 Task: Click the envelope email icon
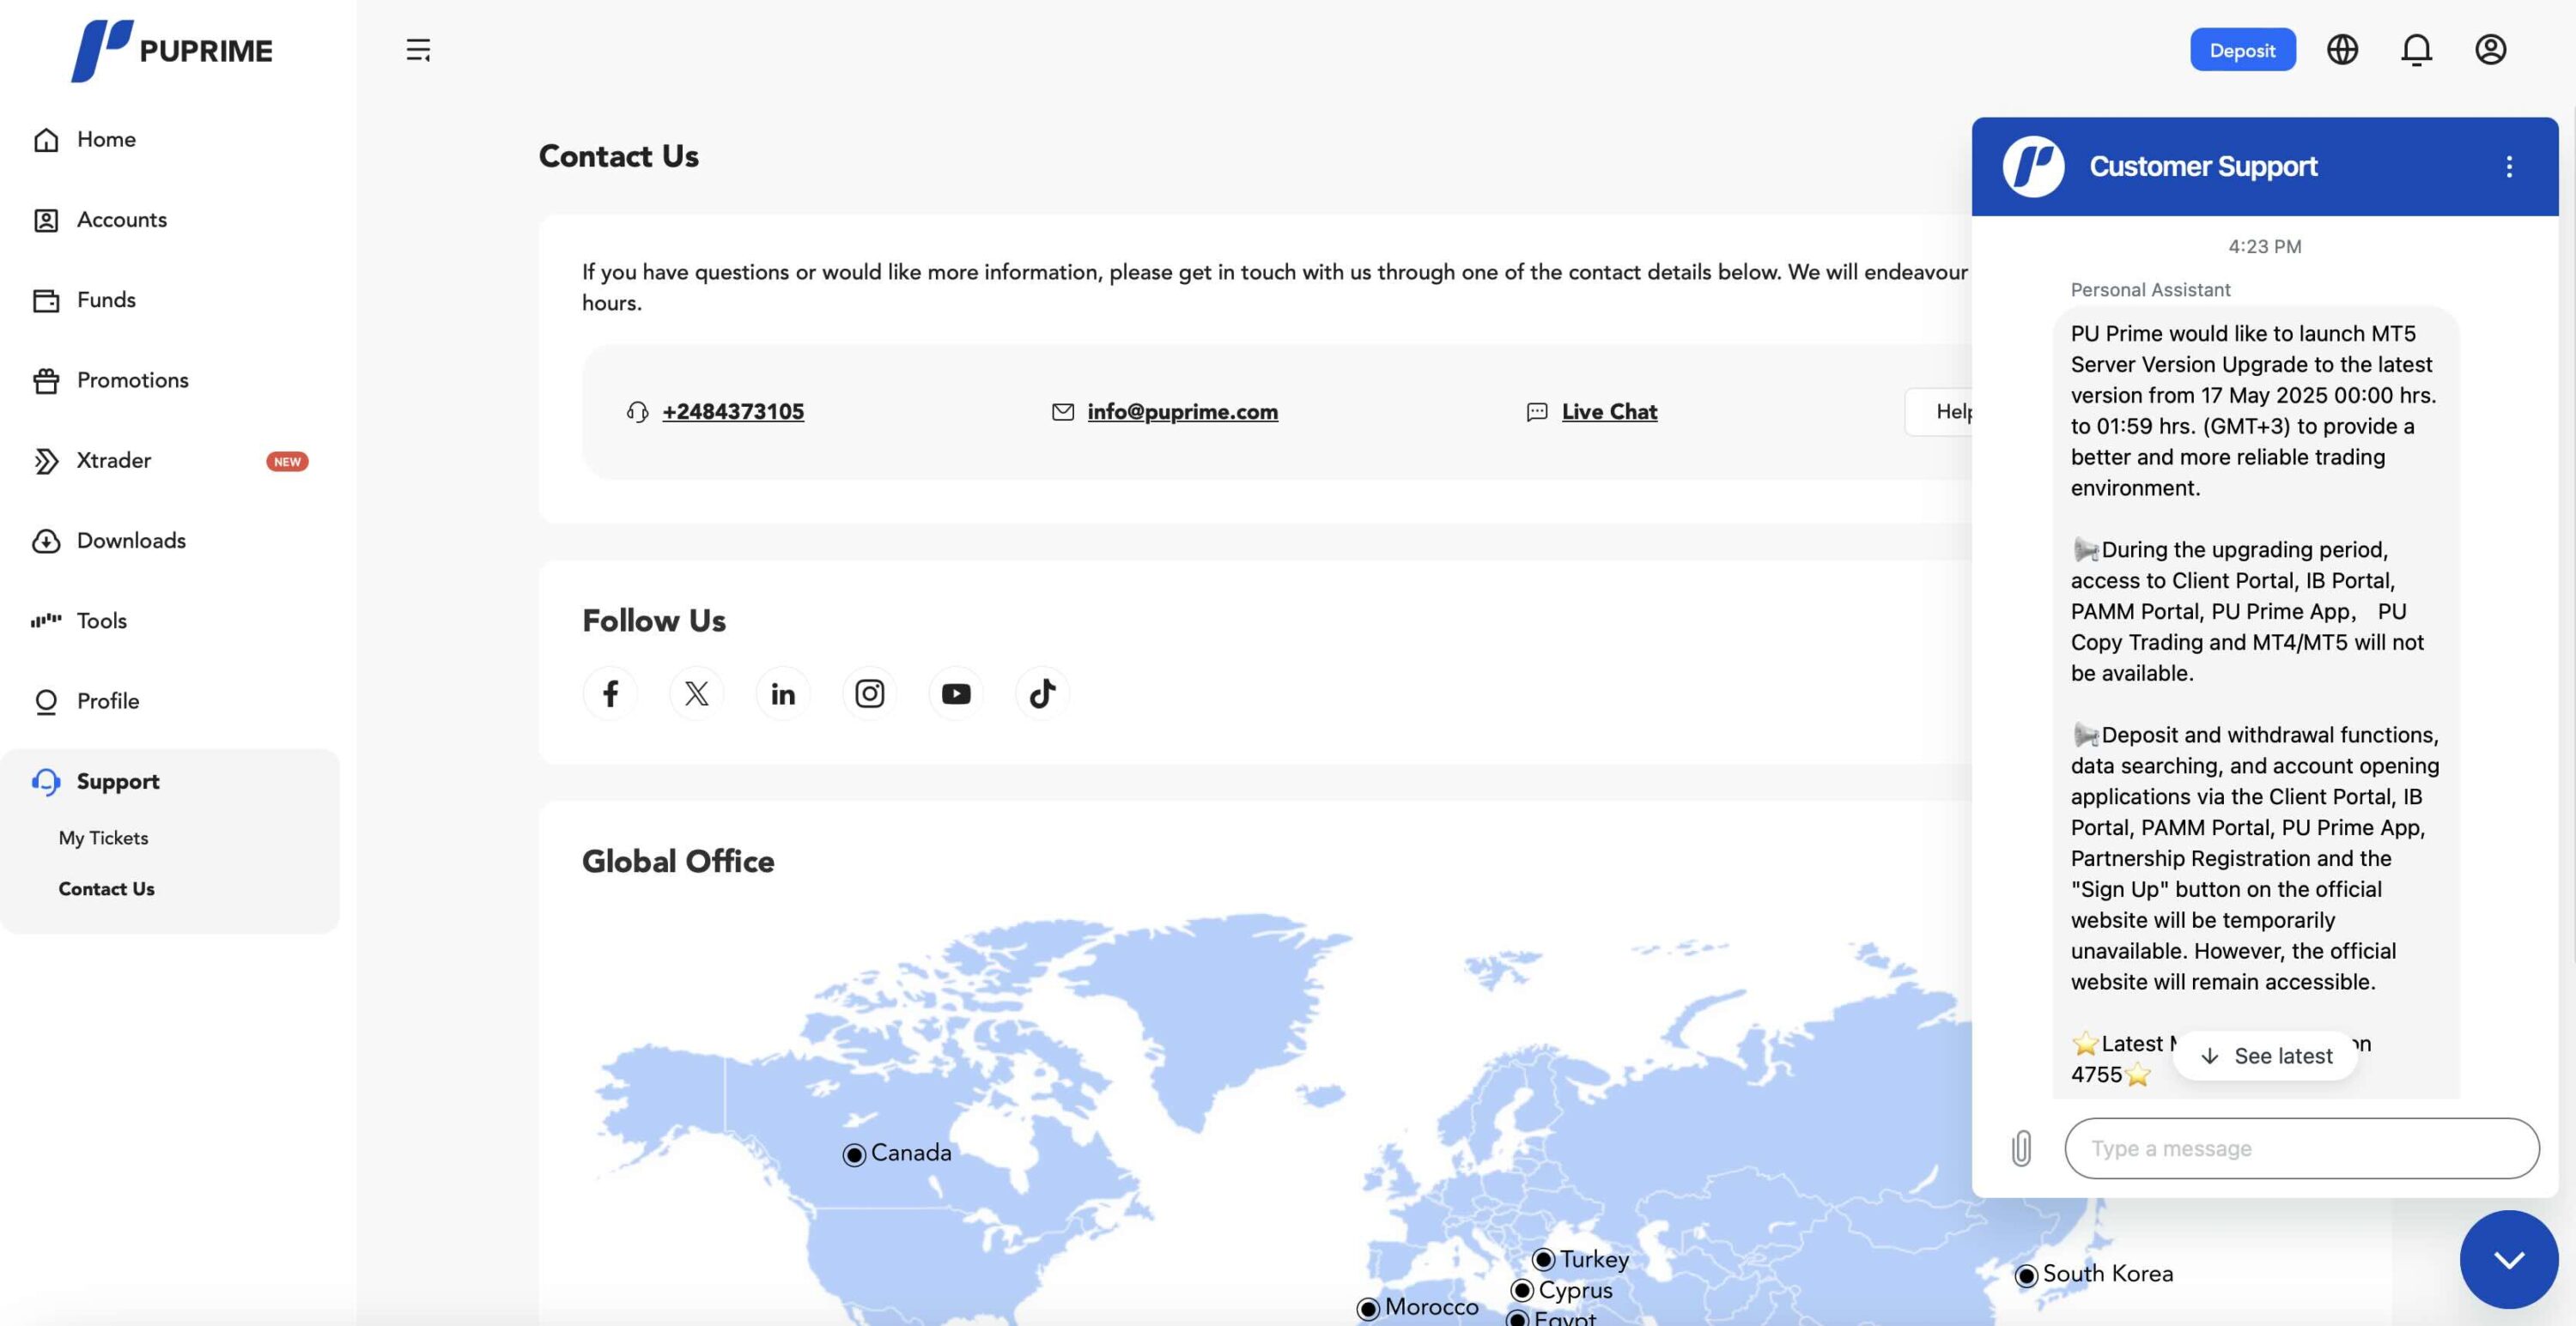tap(1063, 412)
